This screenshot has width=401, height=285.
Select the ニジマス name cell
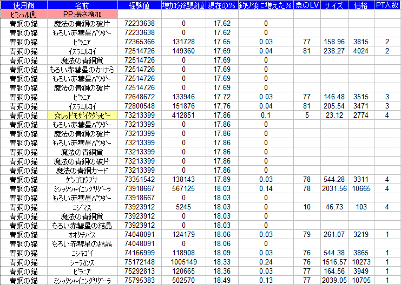[x=82, y=207]
